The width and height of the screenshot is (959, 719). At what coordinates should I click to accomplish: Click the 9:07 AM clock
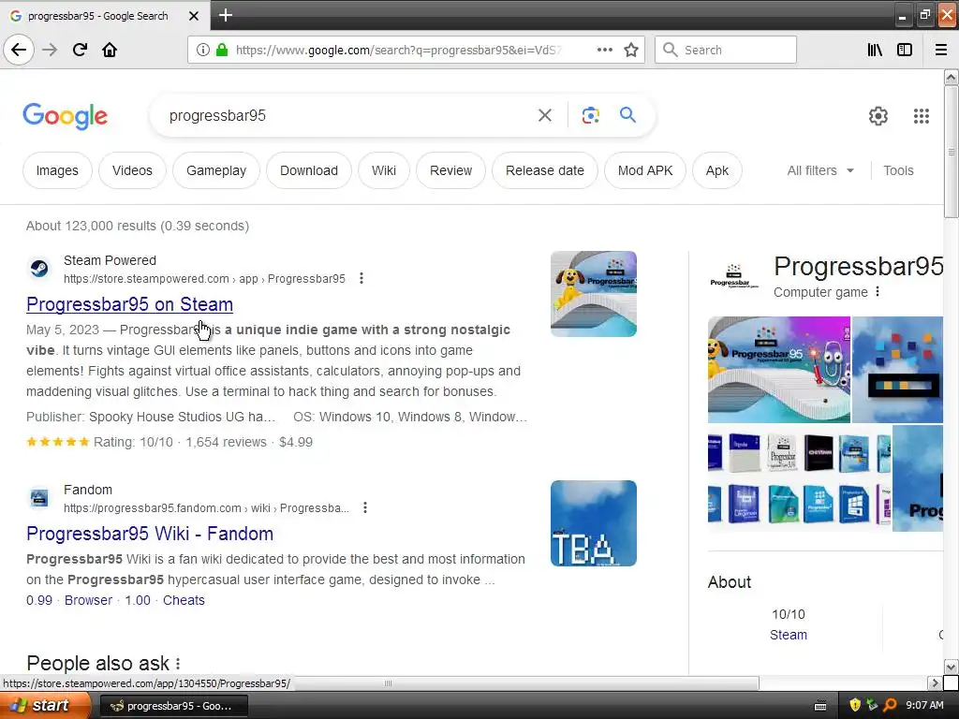coord(924,705)
